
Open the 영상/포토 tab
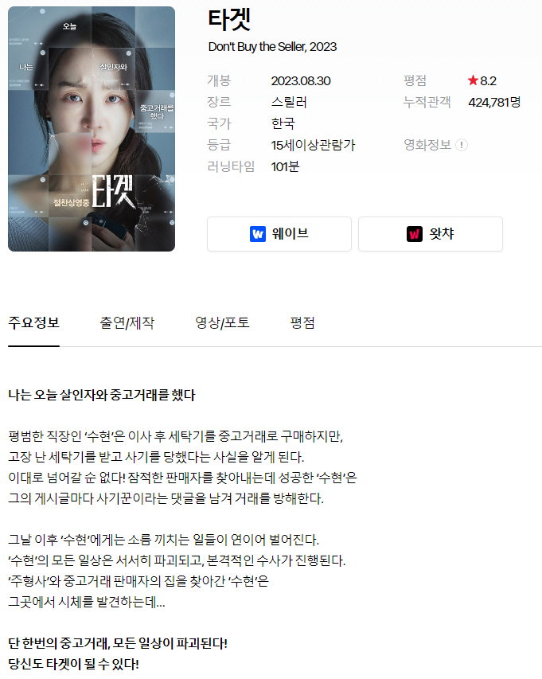[222, 322]
